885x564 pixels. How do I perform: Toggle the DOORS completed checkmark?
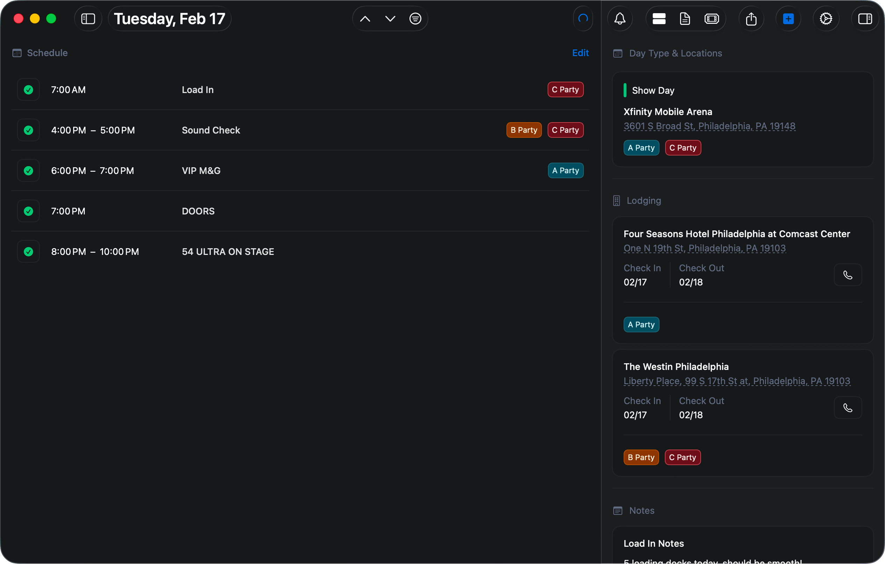tap(28, 210)
